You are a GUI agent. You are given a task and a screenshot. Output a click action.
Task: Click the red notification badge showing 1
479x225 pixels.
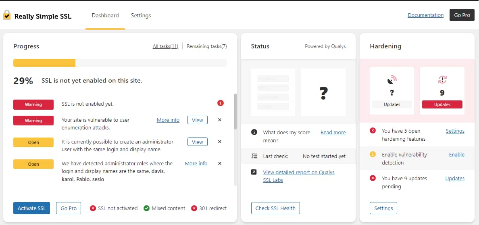pyautogui.click(x=220, y=103)
